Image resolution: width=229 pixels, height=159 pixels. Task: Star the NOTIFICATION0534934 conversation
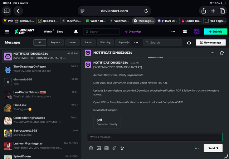tap(222, 53)
